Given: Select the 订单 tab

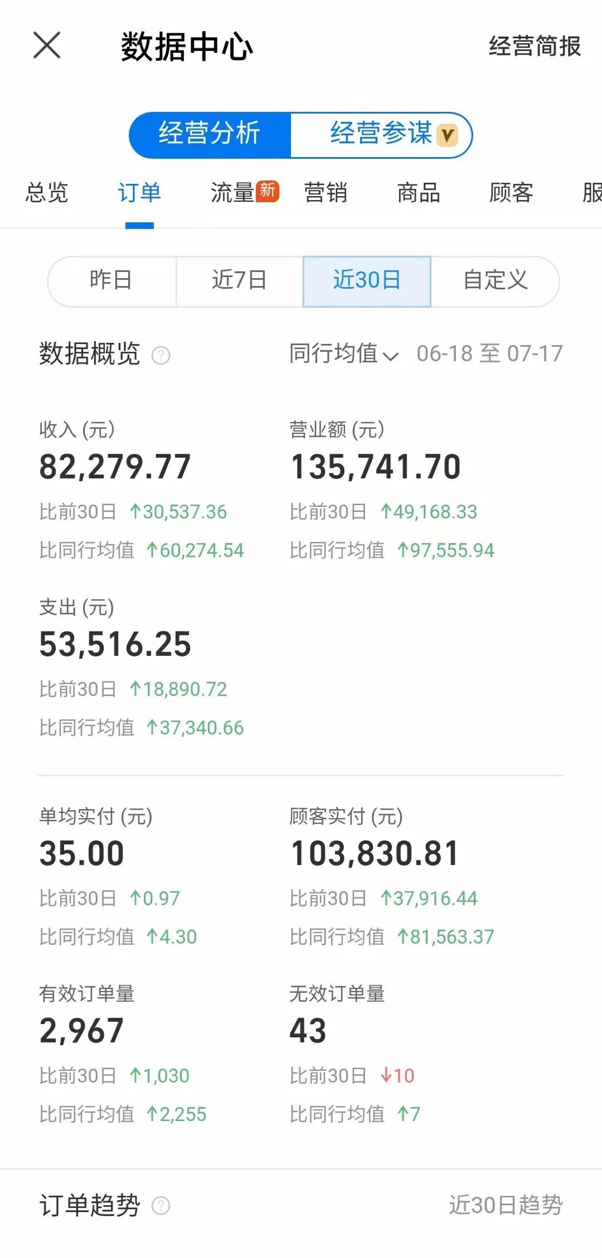Looking at the screenshot, I should pyautogui.click(x=140, y=193).
